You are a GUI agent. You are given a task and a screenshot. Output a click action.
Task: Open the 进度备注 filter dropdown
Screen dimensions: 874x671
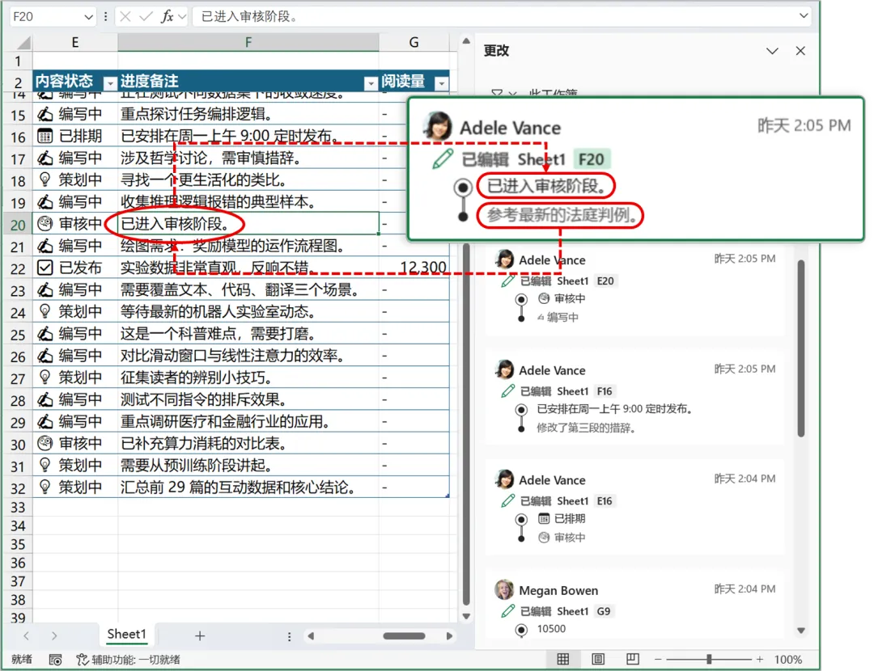click(x=371, y=83)
